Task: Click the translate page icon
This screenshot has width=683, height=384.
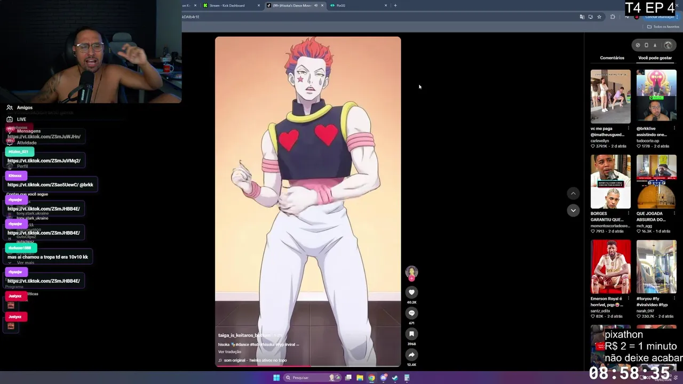Action: 582,17
